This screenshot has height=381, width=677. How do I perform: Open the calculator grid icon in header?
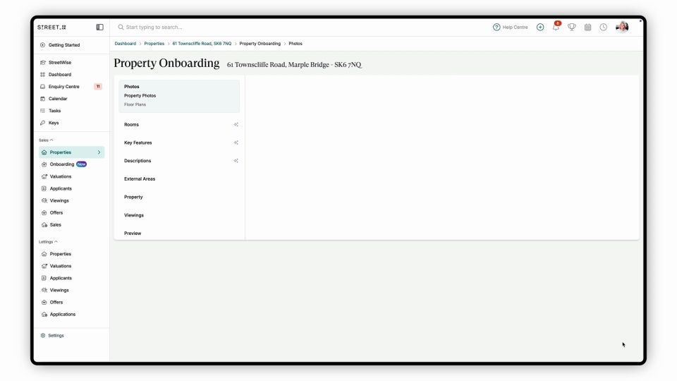pyautogui.click(x=587, y=28)
